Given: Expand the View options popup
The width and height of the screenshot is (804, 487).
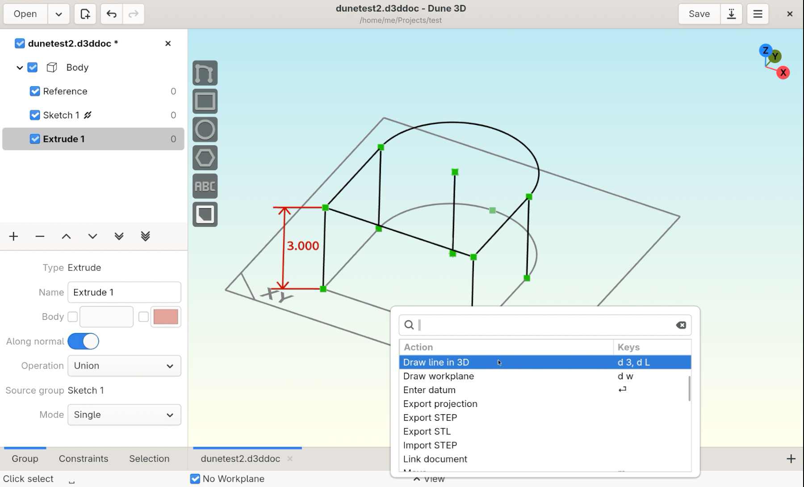Looking at the screenshot, I should (429, 479).
